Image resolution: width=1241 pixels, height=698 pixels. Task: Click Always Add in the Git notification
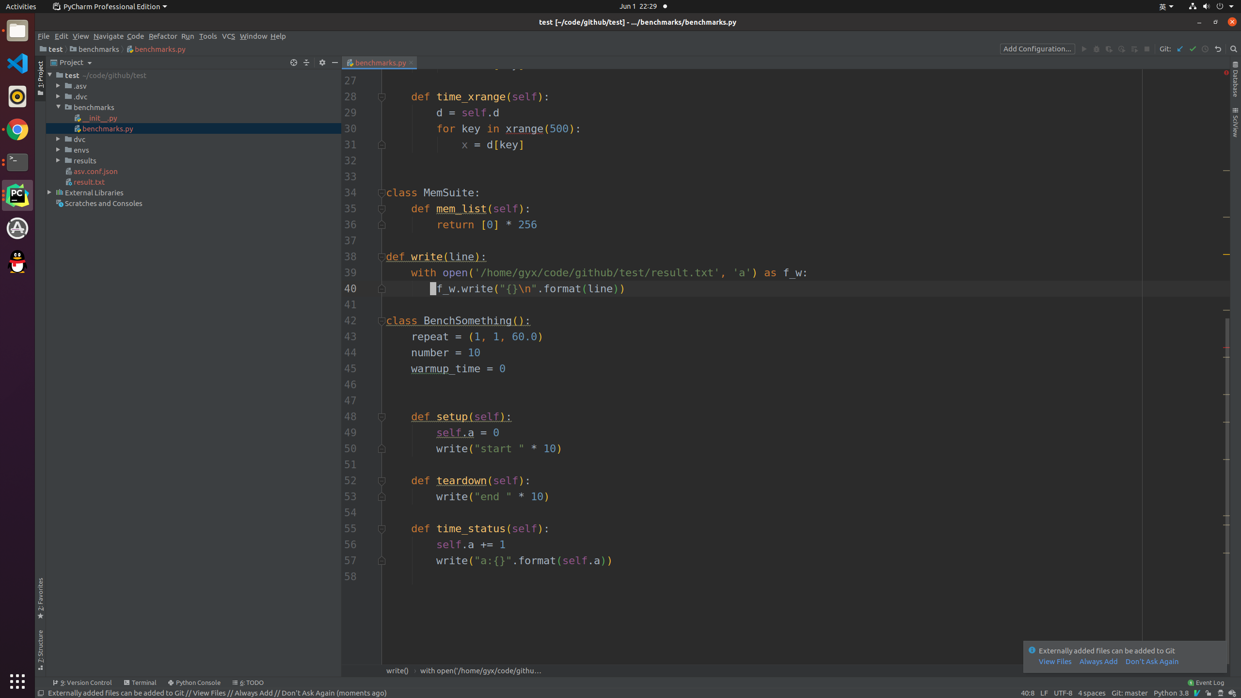click(1098, 661)
